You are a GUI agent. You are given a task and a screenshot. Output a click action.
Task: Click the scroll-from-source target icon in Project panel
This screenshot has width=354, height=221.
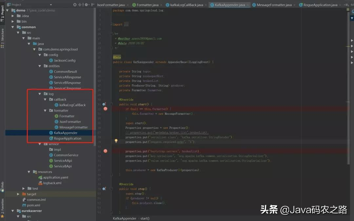[x=75, y=5]
